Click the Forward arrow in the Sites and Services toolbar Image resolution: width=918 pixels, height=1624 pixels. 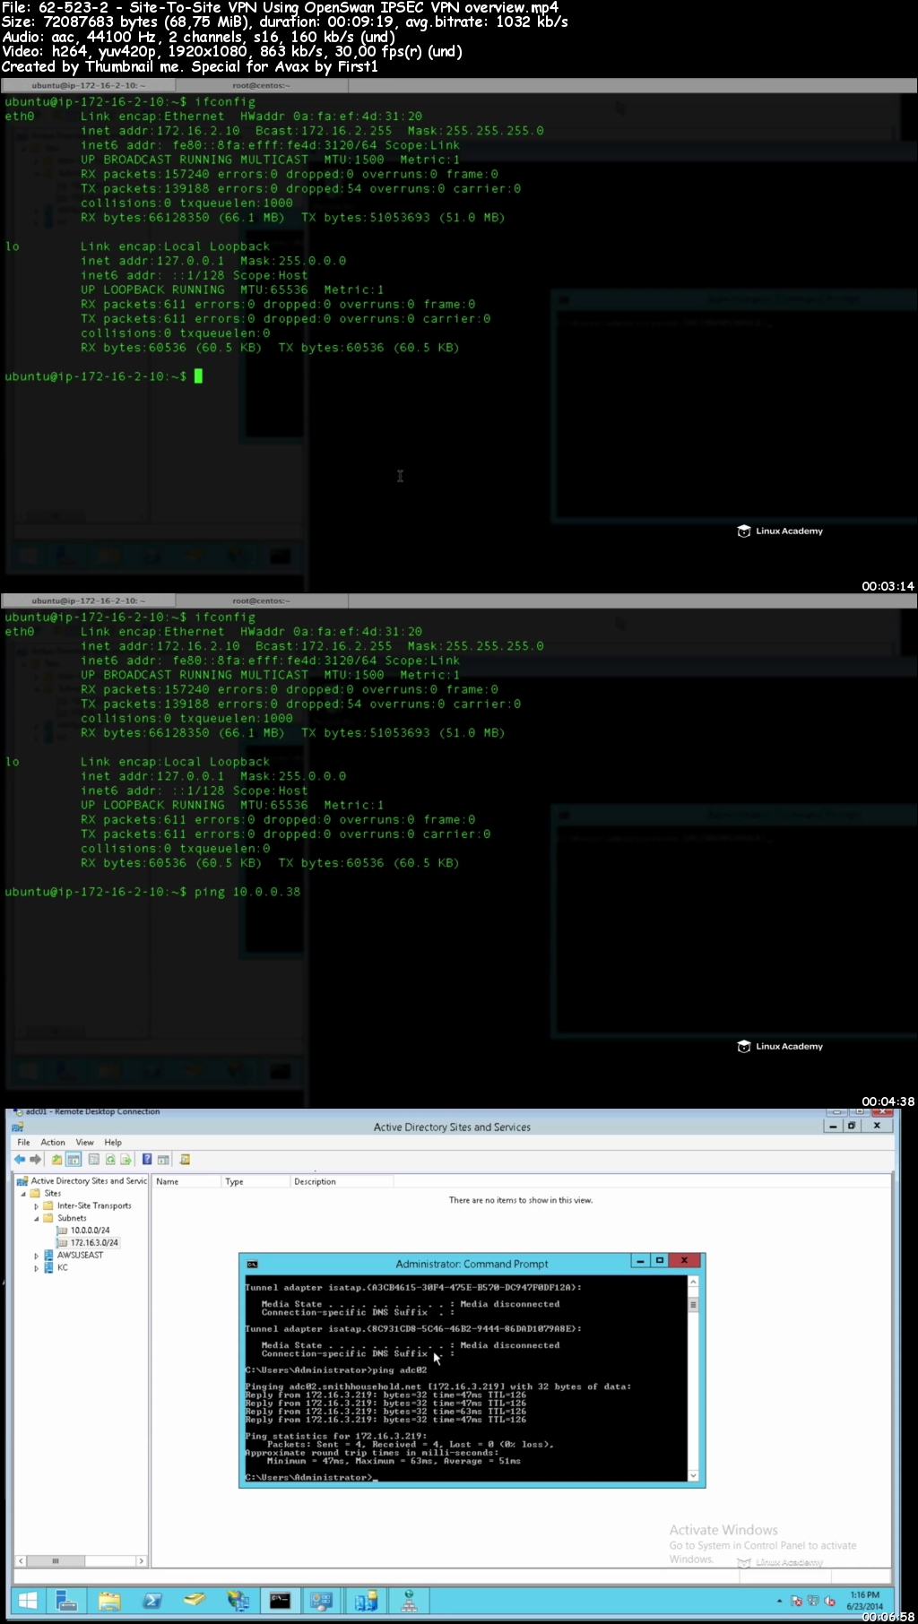coord(36,1159)
